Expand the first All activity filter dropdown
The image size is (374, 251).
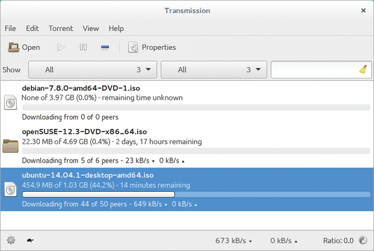tap(92, 70)
